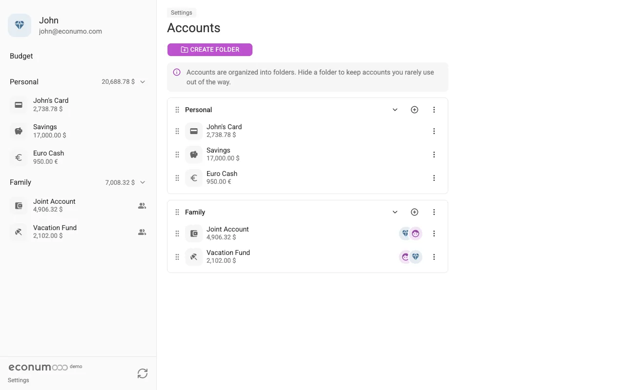Viewport: 625px width, 390px height.
Task: Click shared-users icon beside sidebar Joint Account
Action: coord(142,206)
